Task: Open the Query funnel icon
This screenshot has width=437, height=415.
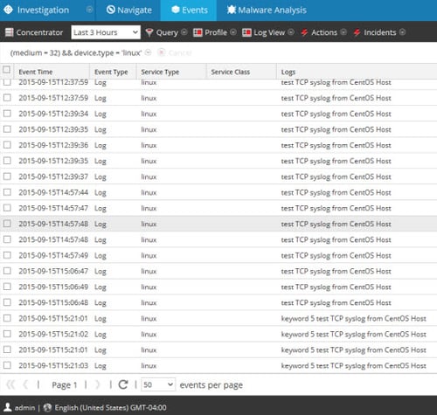Action: 149,32
